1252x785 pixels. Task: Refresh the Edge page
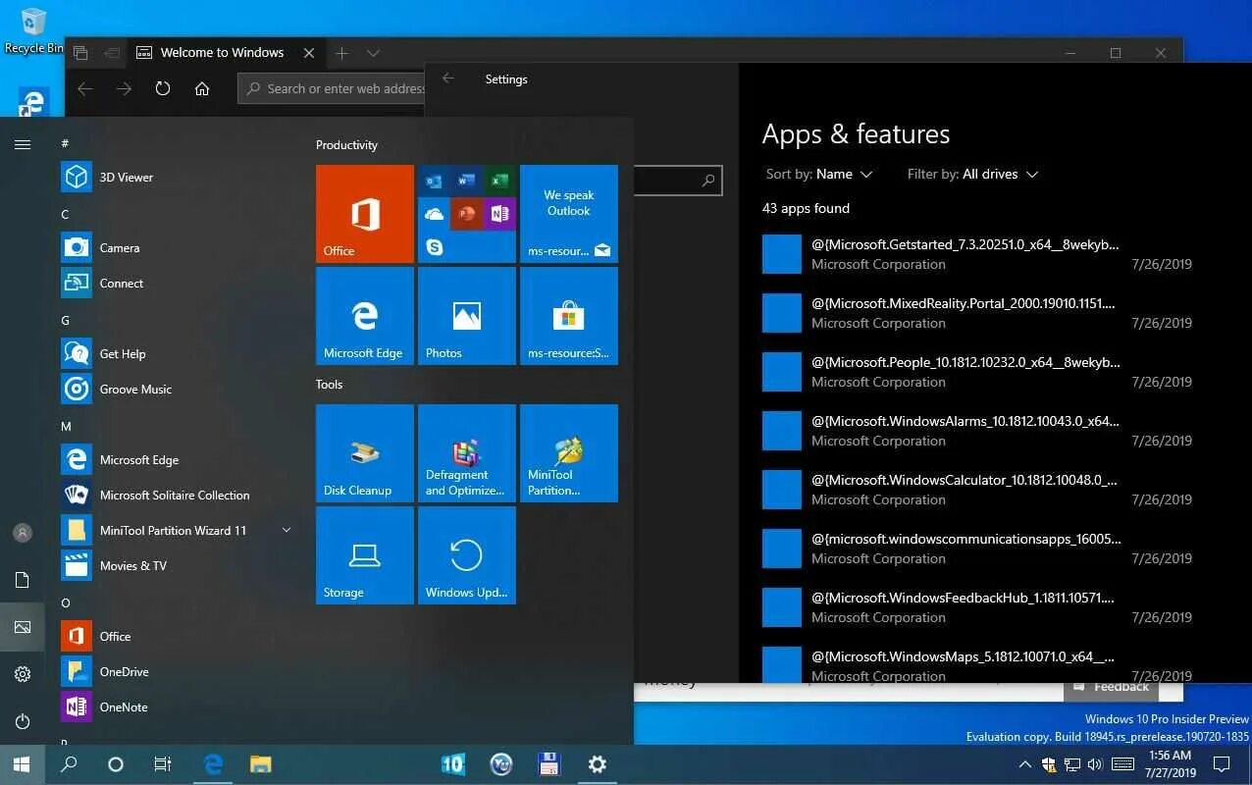click(x=163, y=88)
